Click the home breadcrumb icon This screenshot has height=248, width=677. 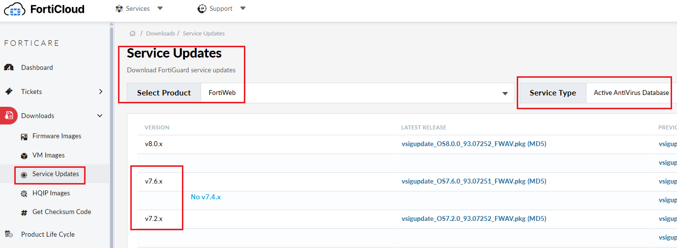(x=132, y=33)
